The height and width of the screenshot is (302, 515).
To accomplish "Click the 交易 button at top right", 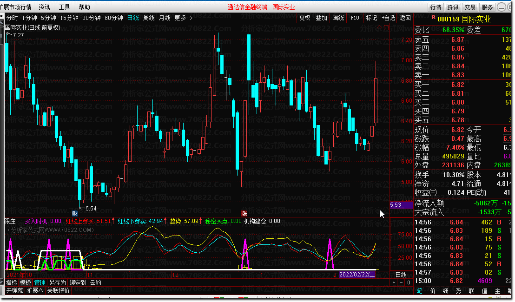I will [x=470, y=7].
